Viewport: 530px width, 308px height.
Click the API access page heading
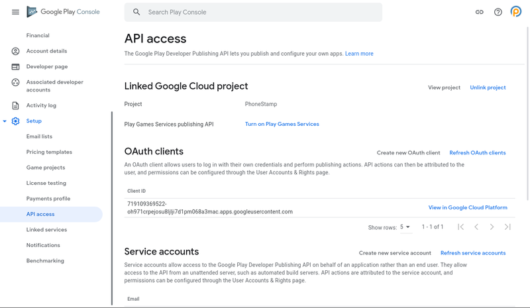(155, 38)
